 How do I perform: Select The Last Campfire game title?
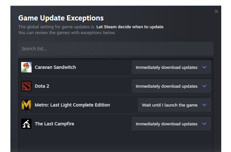point(54,124)
